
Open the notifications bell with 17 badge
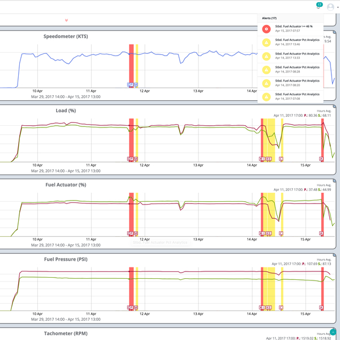(319, 6)
